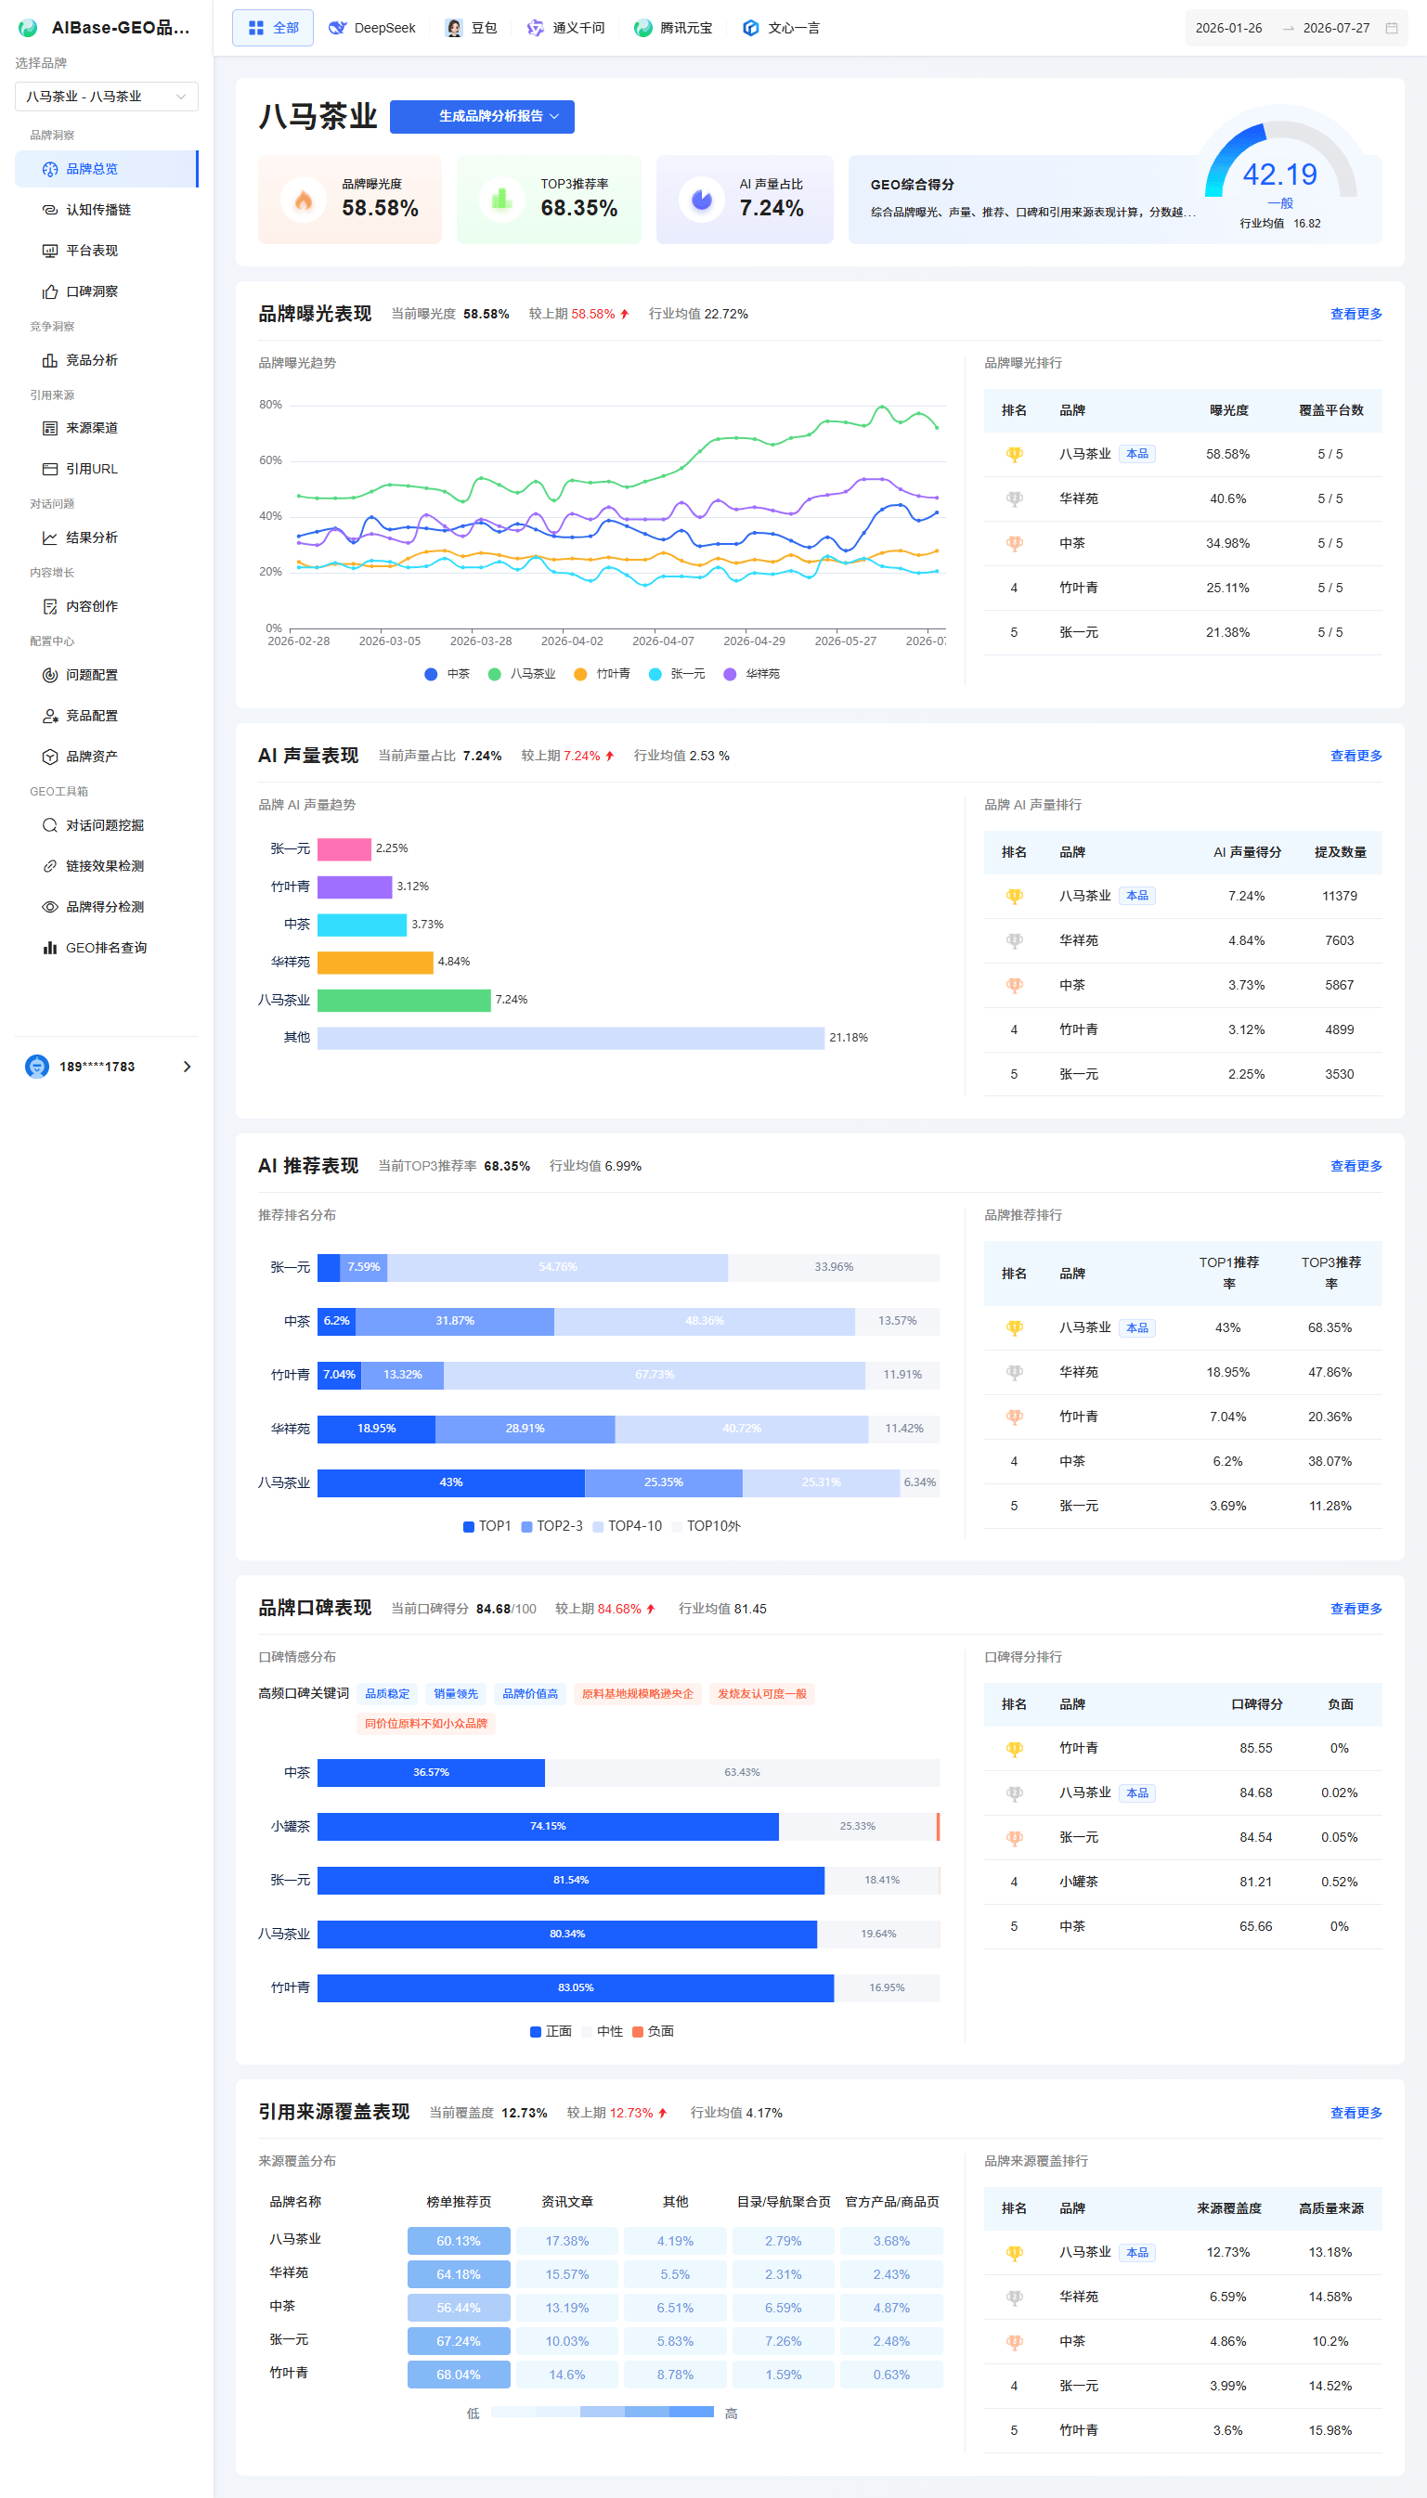Click the 销量领先 keyword tag

click(456, 1694)
